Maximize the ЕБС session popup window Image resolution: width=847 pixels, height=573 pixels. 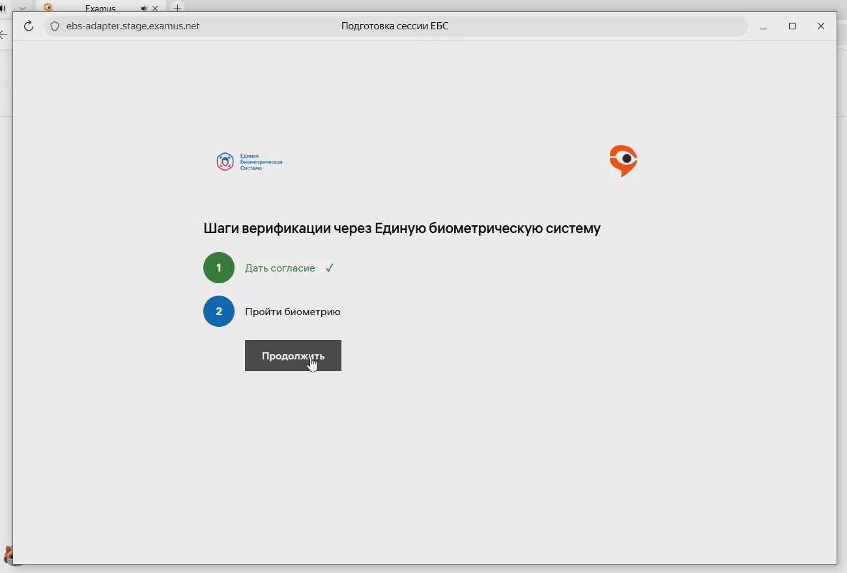[792, 26]
